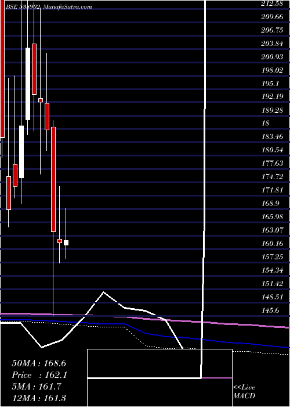Click the 192.19 price axis label
The image size is (290, 407).
click(273, 97)
